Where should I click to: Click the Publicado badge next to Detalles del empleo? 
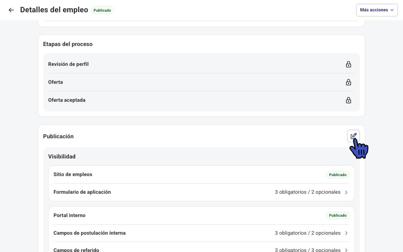tap(102, 10)
